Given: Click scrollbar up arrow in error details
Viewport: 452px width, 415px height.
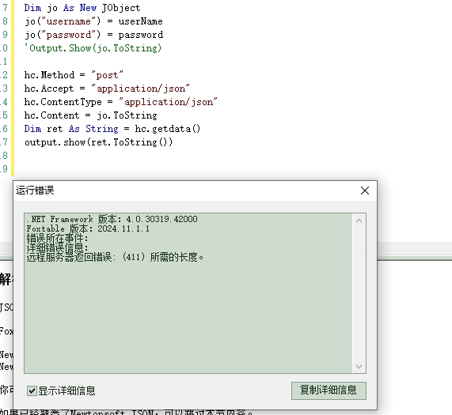Looking at the screenshot, I should [x=359, y=221].
